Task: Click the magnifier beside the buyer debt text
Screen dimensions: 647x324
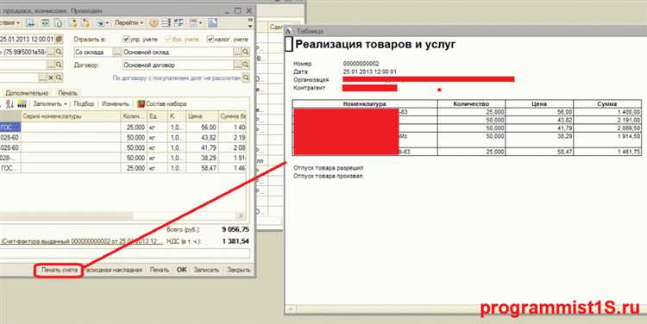Action: 246,78
